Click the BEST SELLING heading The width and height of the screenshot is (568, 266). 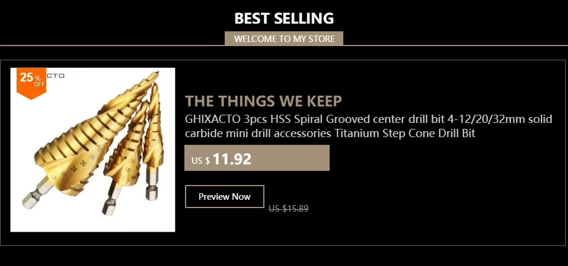click(x=284, y=18)
